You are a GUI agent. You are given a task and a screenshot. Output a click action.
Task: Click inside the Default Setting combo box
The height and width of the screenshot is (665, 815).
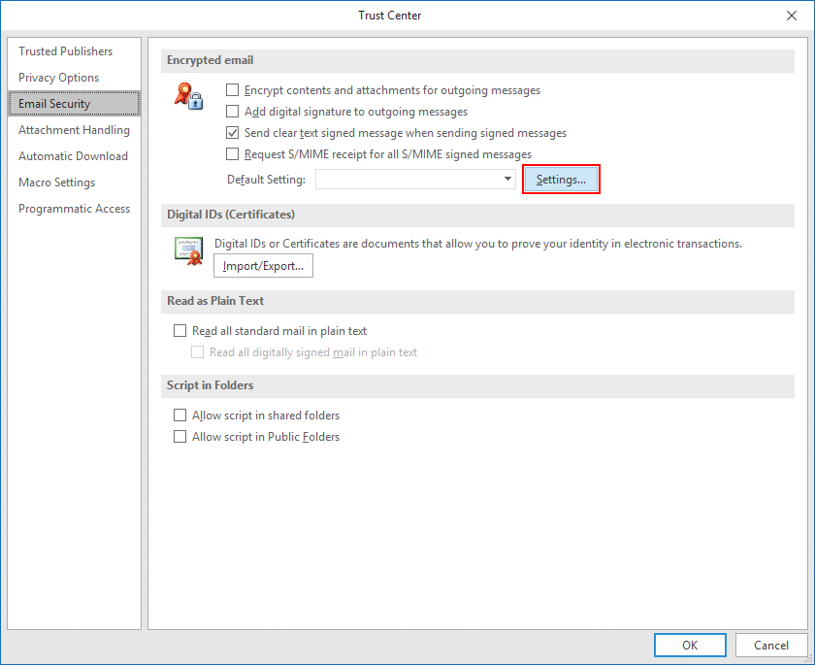click(407, 180)
